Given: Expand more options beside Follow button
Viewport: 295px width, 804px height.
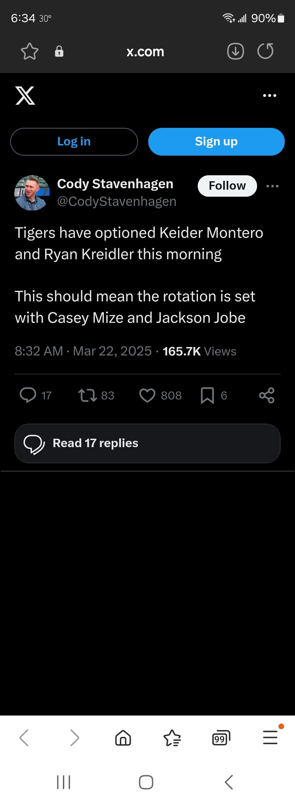Looking at the screenshot, I should pyautogui.click(x=273, y=186).
